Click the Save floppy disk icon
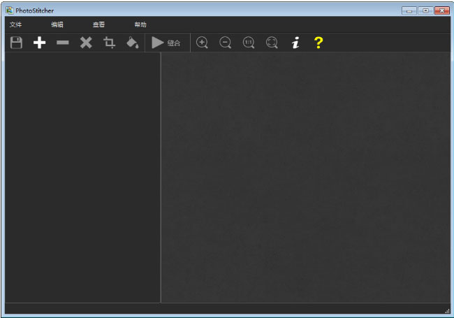Screen dimensions: 454x318 coord(16,43)
